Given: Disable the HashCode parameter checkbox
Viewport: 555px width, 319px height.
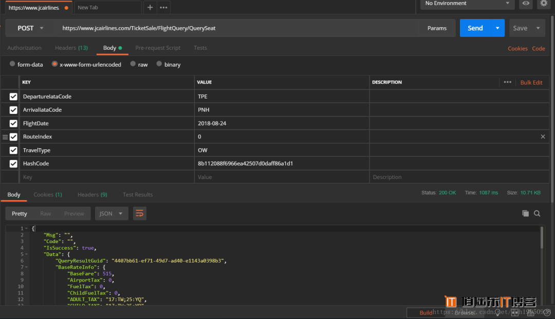Looking at the screenshot, I should pyautogui.click(x=13, y=164).
